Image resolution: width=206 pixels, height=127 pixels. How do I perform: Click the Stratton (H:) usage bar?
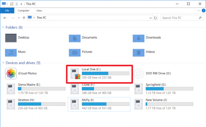click(42, 104)
